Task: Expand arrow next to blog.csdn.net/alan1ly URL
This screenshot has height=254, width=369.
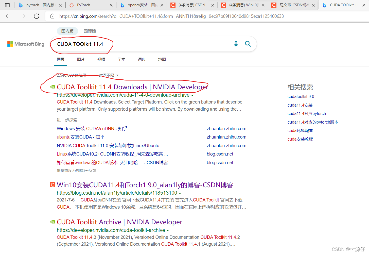Action: click(180, 194)
